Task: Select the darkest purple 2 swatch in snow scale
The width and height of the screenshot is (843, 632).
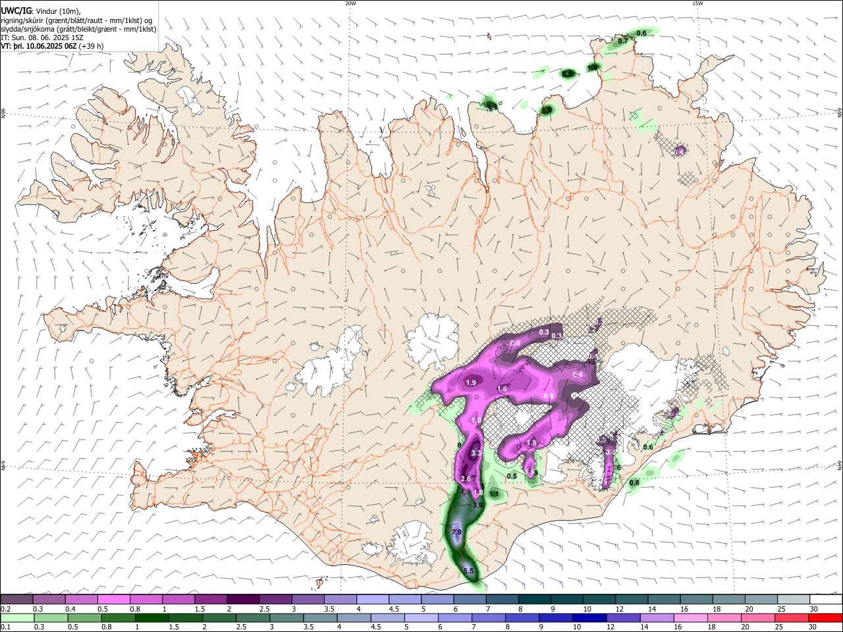Action: point(243,599)
